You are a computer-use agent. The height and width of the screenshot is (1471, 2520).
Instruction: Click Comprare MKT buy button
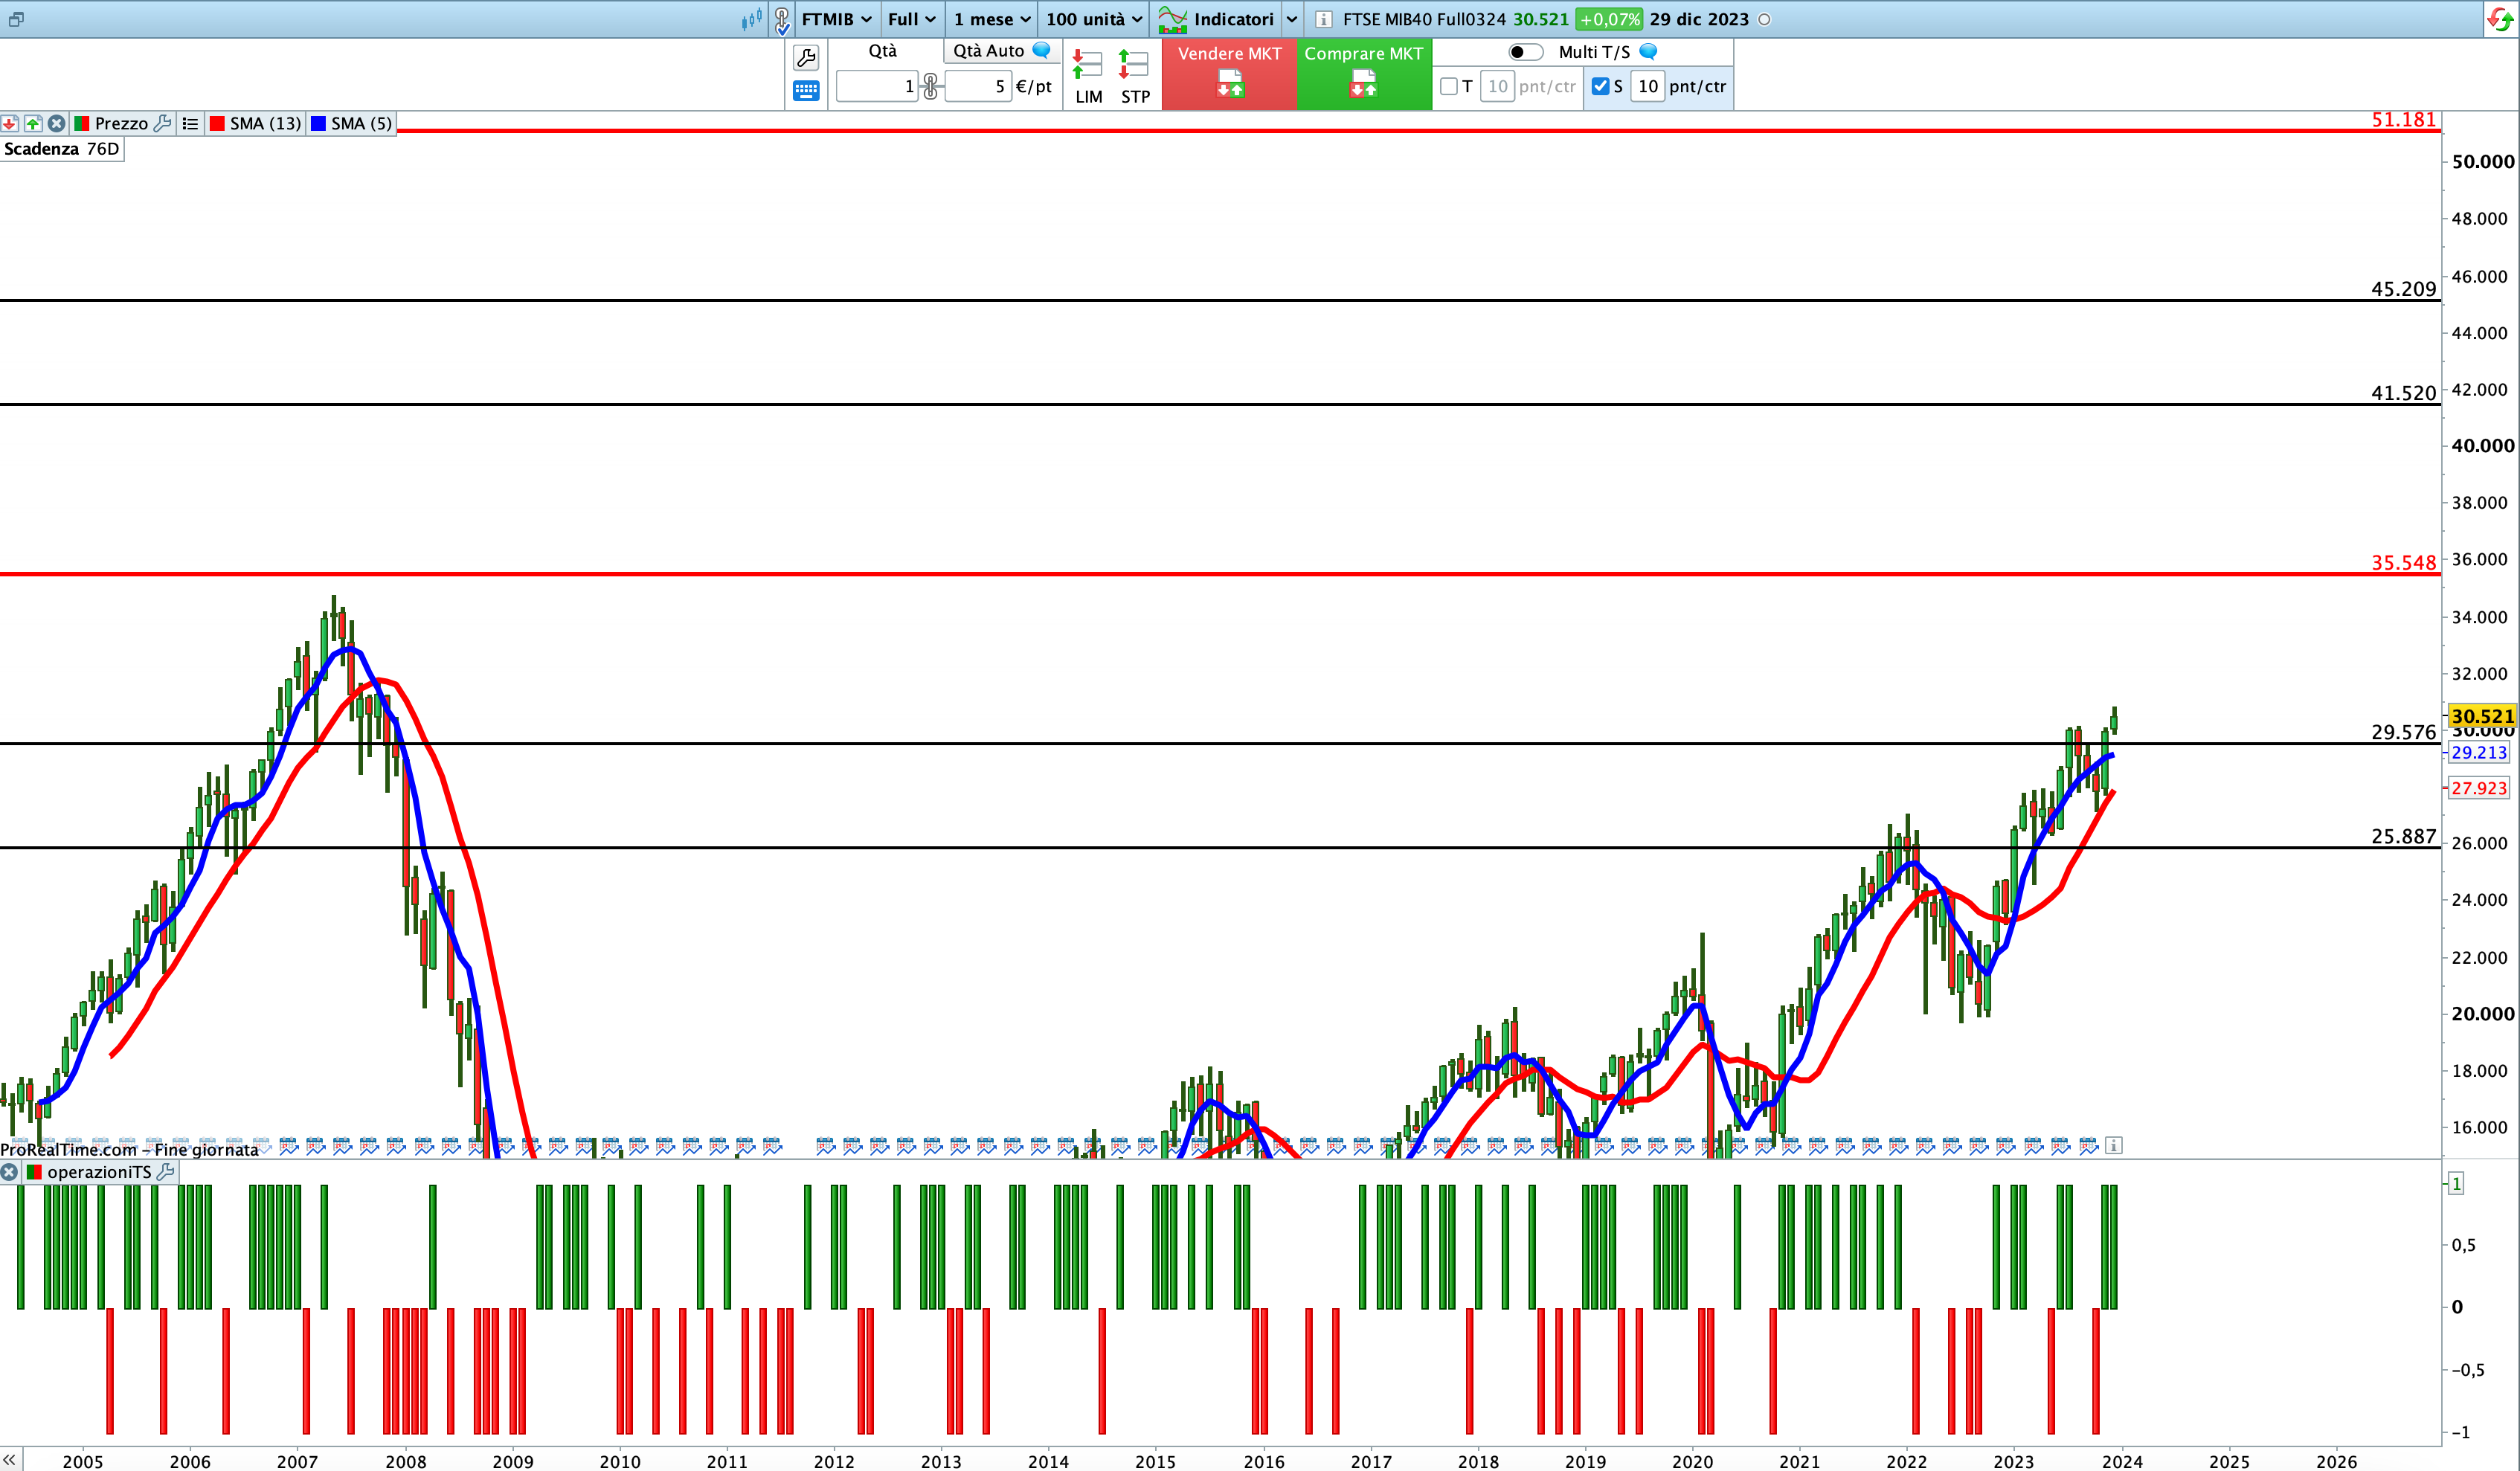[x=1363, y=74]
